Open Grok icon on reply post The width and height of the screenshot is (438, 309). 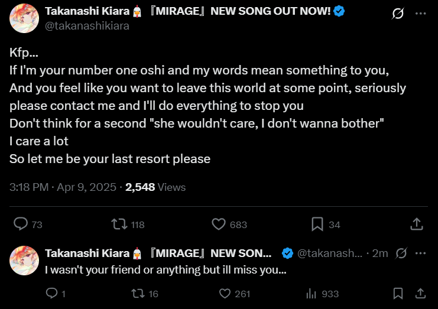pos(401,253)
